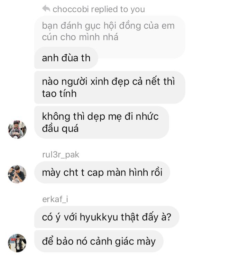Click the word "hyukkyu" in erkaf_i's message

(99, 218)
